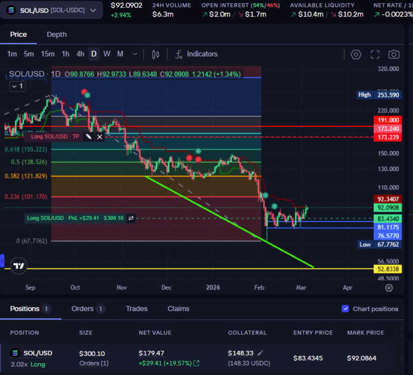Screen dimensions: 413x375
Task: Open the Indicators menu
Action: click(x=197, y=54)
